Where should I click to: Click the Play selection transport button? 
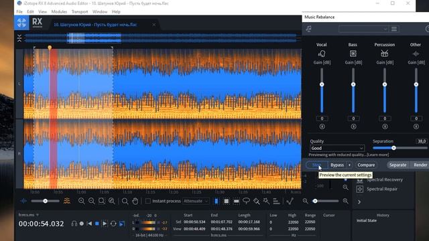105,224
